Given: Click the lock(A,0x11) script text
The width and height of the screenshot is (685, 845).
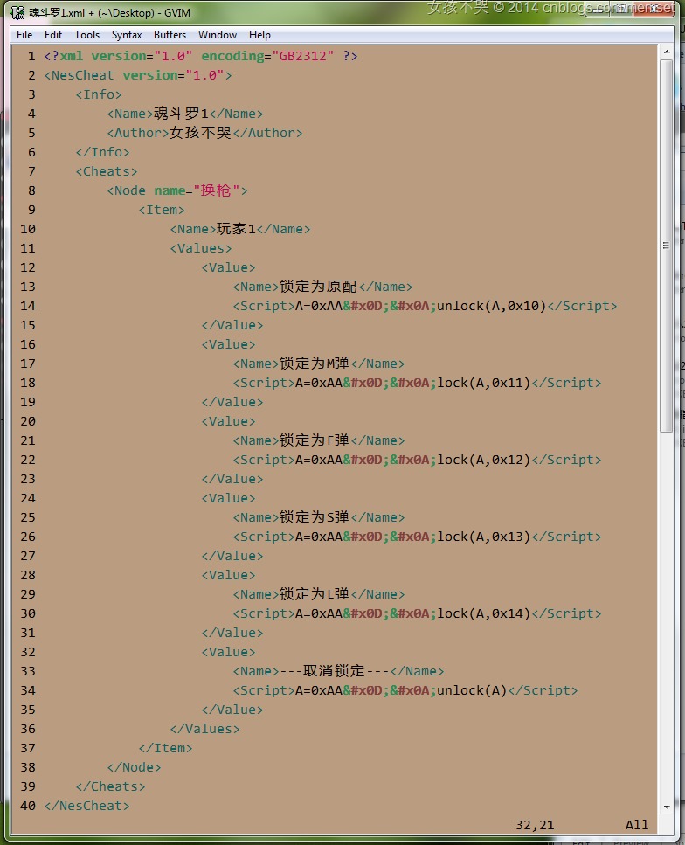Looking at the screenshot, I should tap(484, 383).
